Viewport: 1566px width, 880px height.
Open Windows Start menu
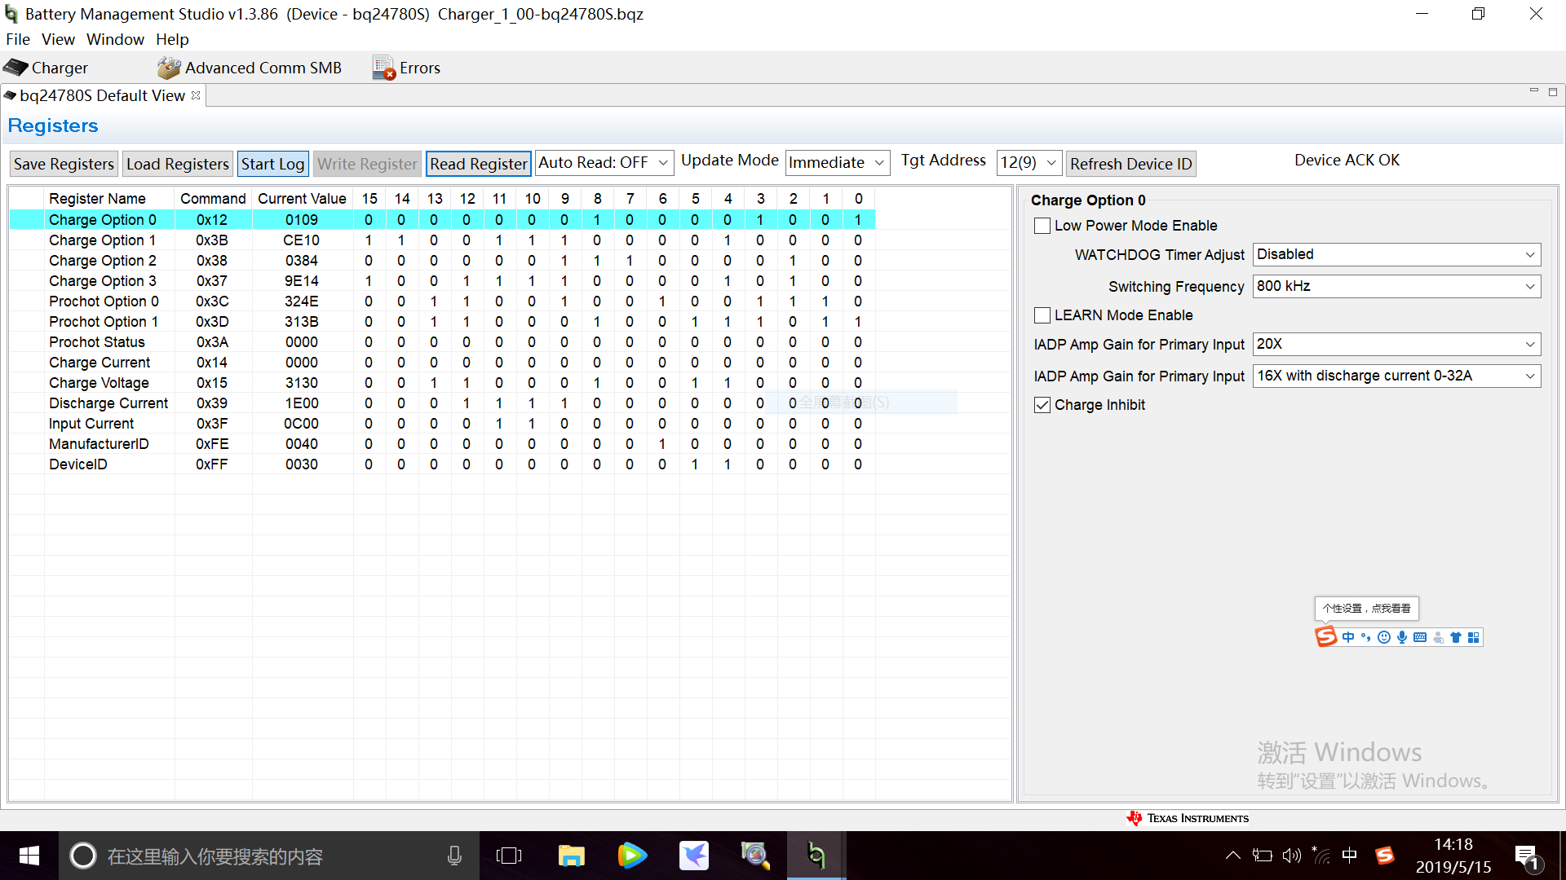pos(29,856)
